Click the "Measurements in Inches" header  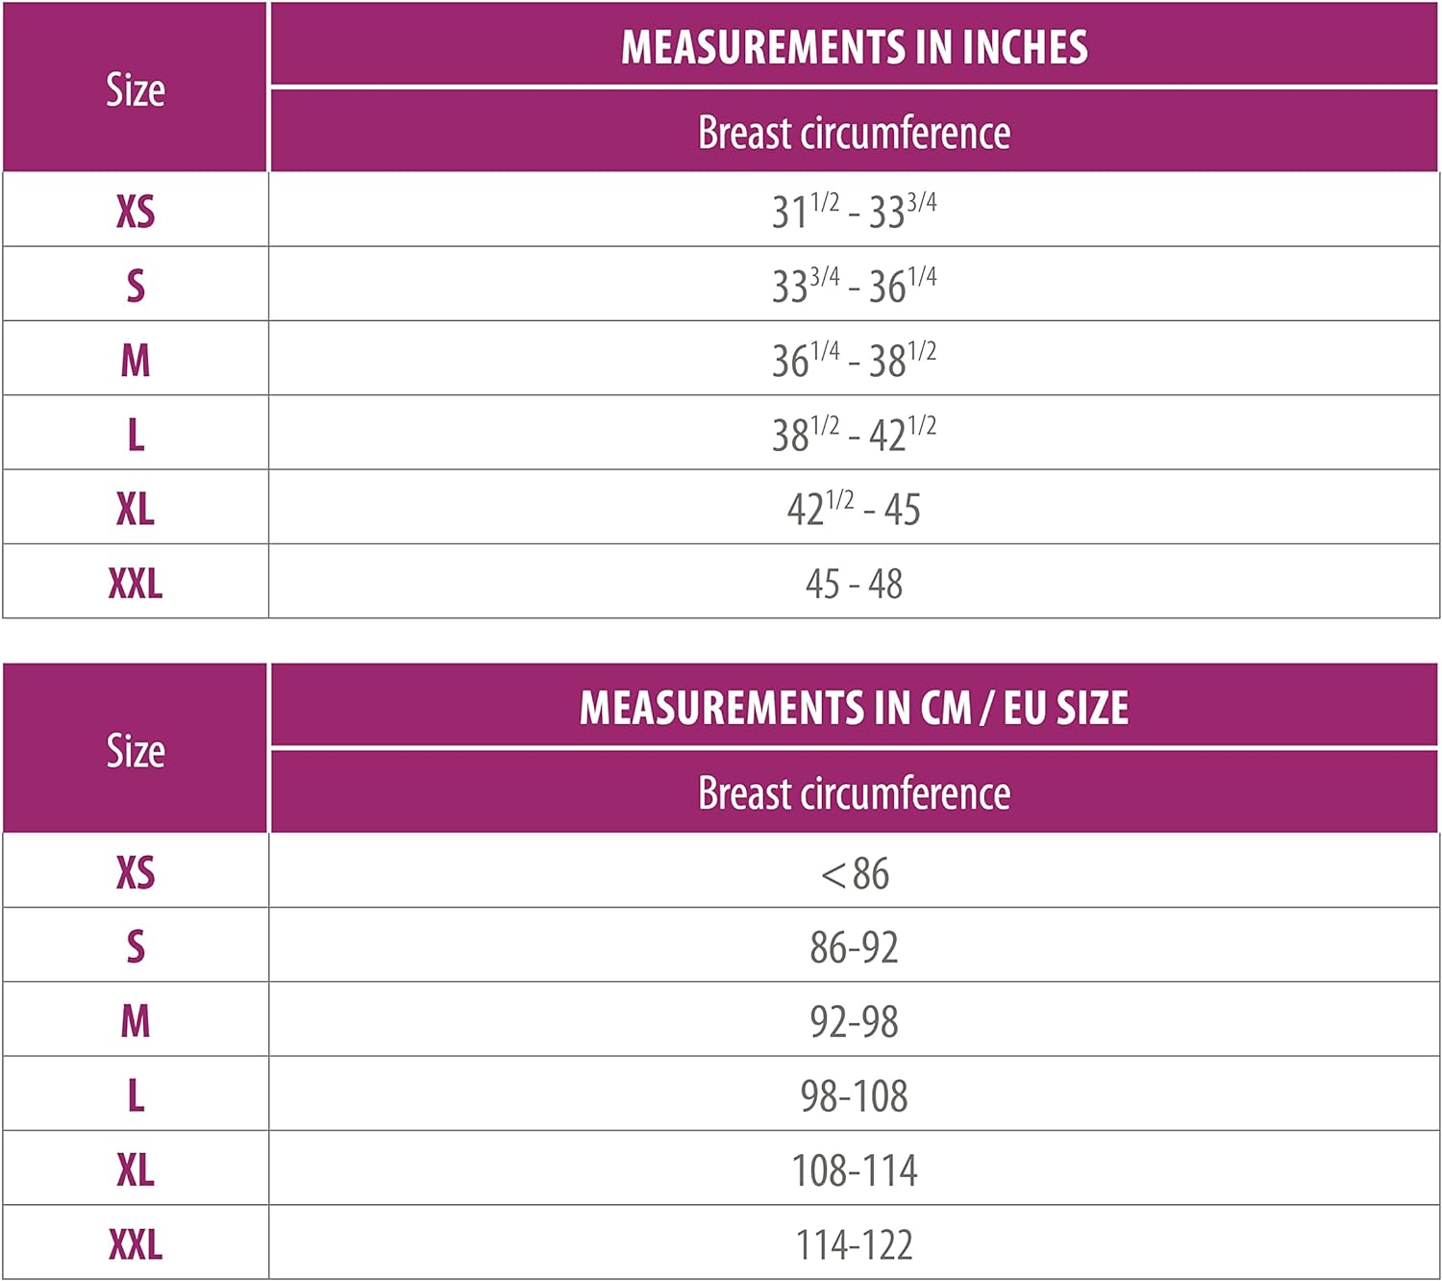pyautogui.click(x=854, y=46)
